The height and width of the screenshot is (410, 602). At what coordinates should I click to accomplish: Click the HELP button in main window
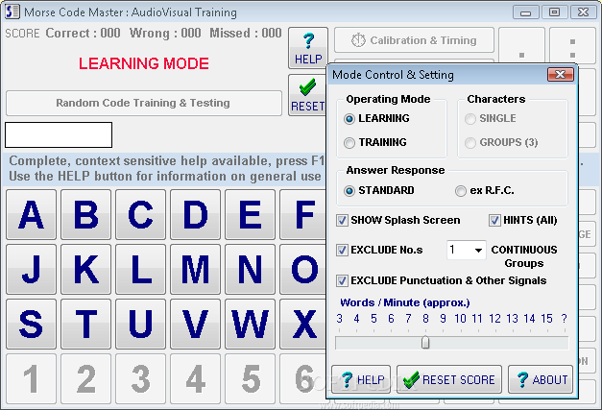click(x=308, y=48)
